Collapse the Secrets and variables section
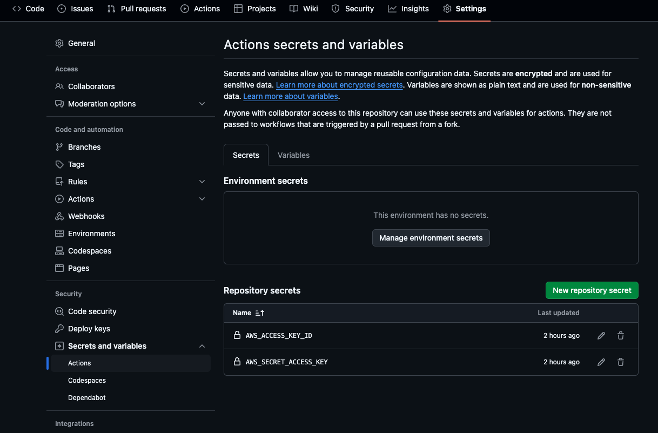Screen dimensions: 658x433 [202, 346]
